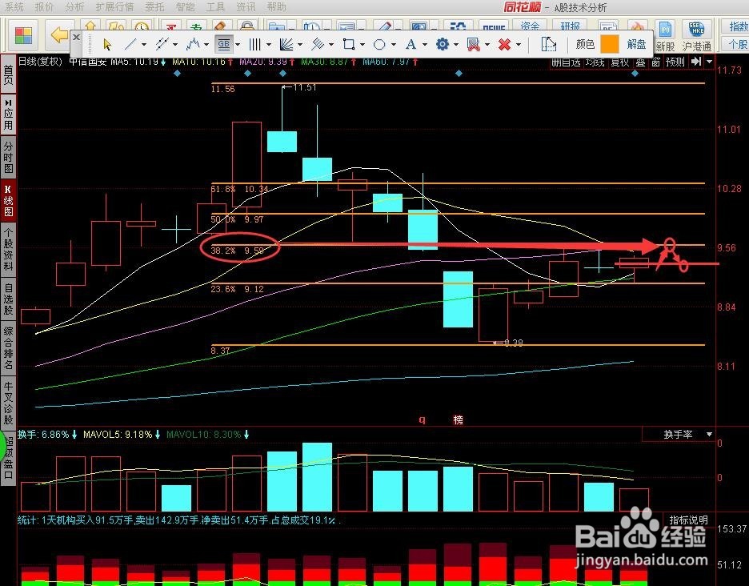Switch to 个股资料 sidebar tab

tap(8, 248)
